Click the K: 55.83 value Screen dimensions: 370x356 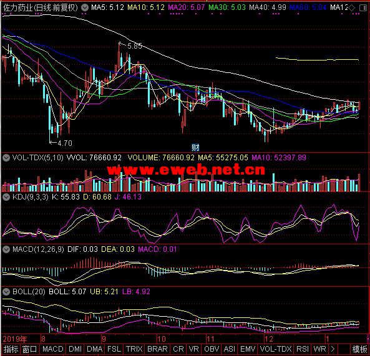[66, 197]
